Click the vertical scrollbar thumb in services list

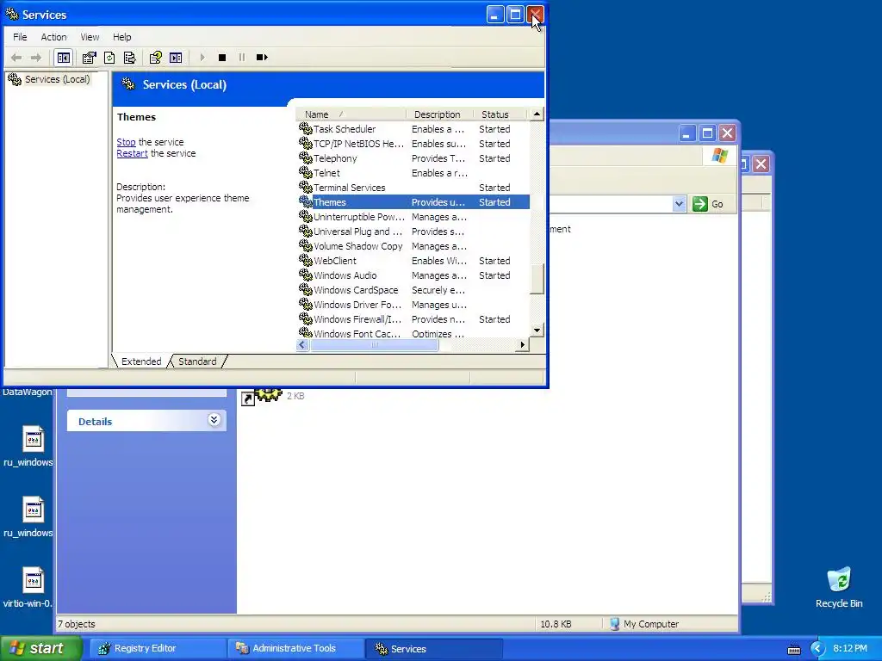(537, 279)
